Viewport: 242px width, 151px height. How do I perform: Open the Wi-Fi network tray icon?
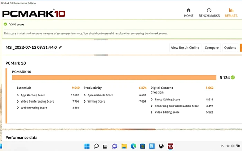228,146
